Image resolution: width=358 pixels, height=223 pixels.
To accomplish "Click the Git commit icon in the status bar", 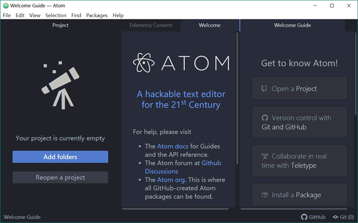I will 335,217.
